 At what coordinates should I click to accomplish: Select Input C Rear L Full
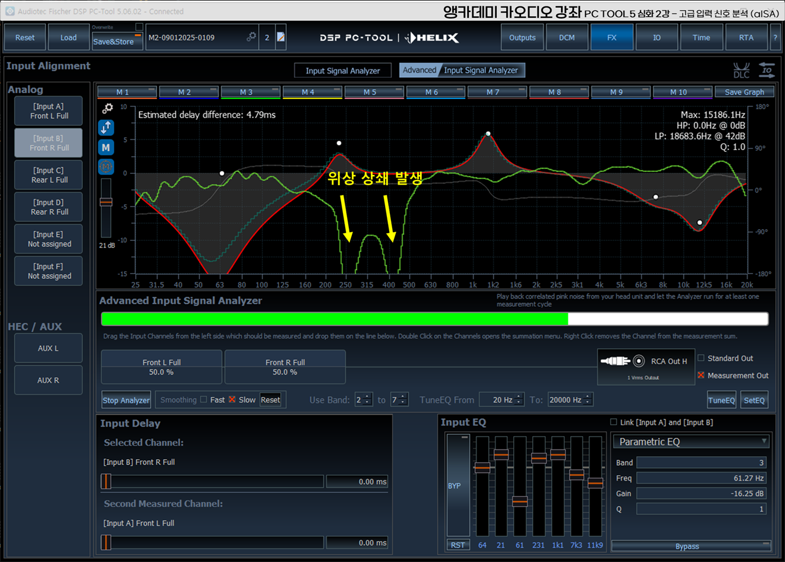pyautogui.click(x=49, y=175)
